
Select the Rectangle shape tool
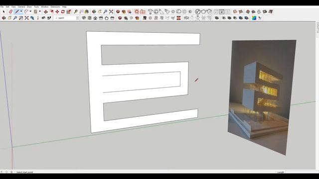tap(35, 12)
